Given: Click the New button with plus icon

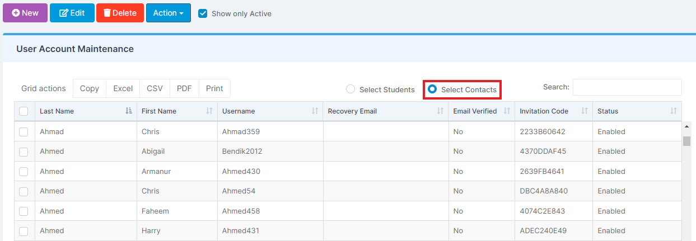Looking at the screenshot, I should [25, 13].
